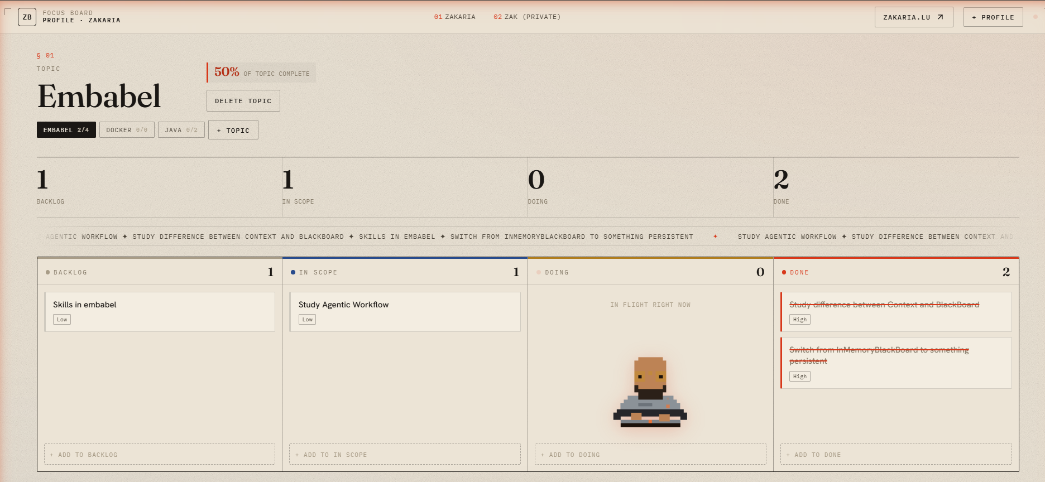Screen dimensions: 1045x482
Task: Open the Study difference between Context and BlackBoard card
Action: click(896, 312)
